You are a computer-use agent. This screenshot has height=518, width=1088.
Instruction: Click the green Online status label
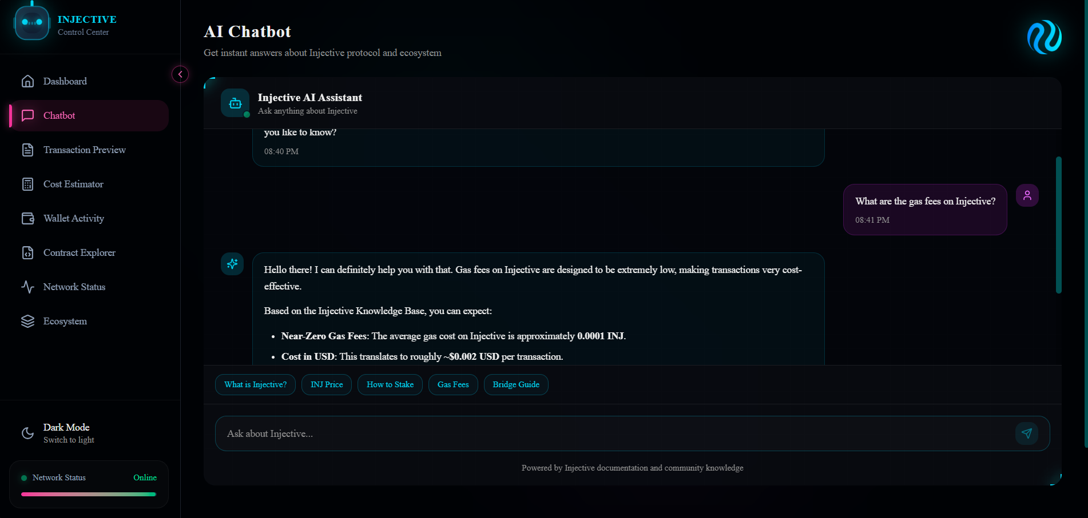click(x=145, y=477)
